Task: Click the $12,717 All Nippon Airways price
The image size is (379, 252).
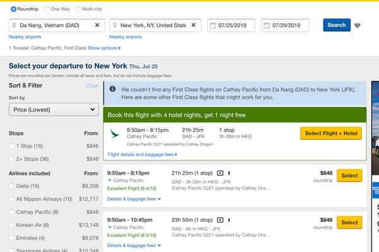Action: click(88, 199)
